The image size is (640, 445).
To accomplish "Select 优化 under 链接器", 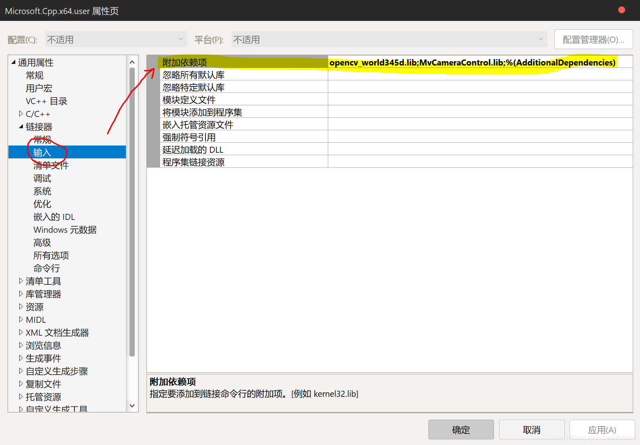I will tap(42, 204).
